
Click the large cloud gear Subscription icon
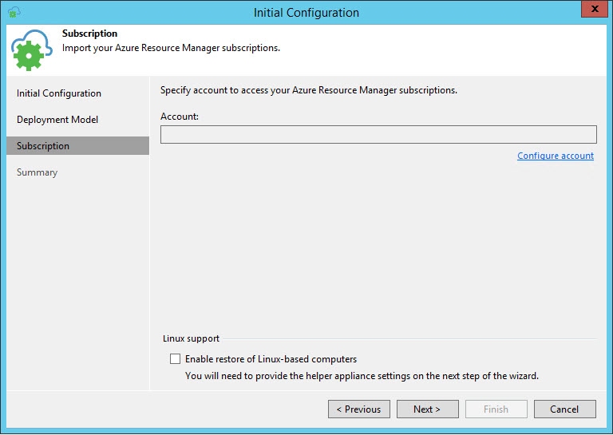click(x=31, y=50)
